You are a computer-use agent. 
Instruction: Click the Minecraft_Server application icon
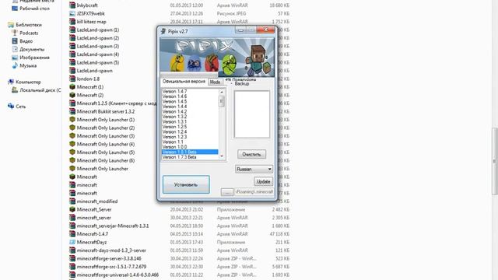click(x=72, y=209)
